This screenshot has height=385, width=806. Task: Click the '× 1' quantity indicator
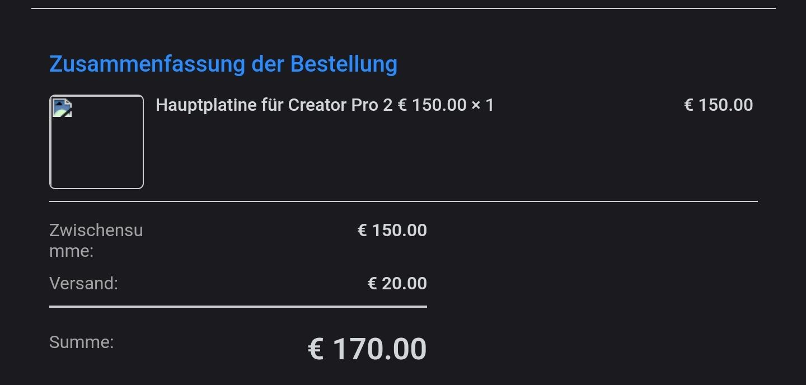(x=483, y=105)
